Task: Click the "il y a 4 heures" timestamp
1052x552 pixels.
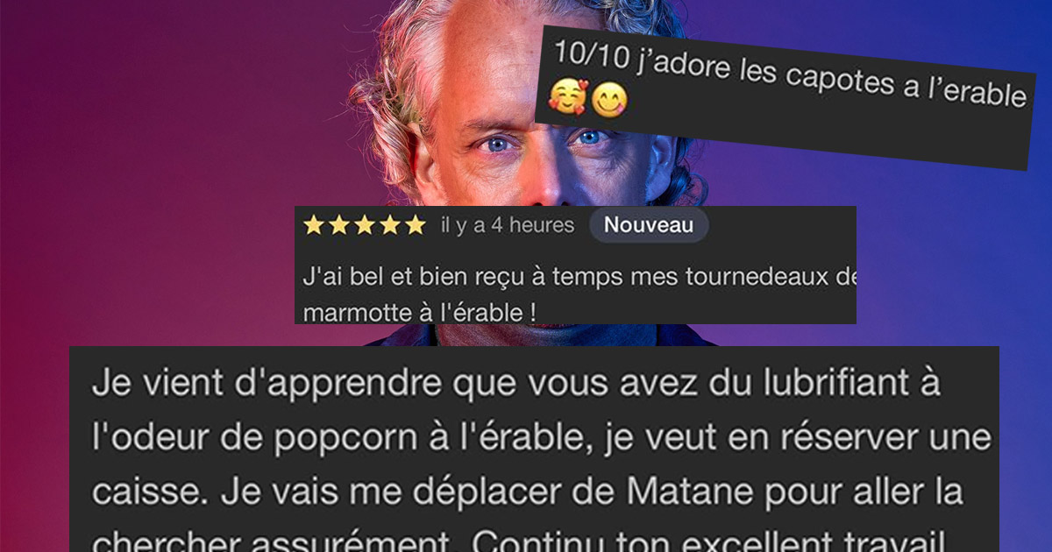Action: 508,226
